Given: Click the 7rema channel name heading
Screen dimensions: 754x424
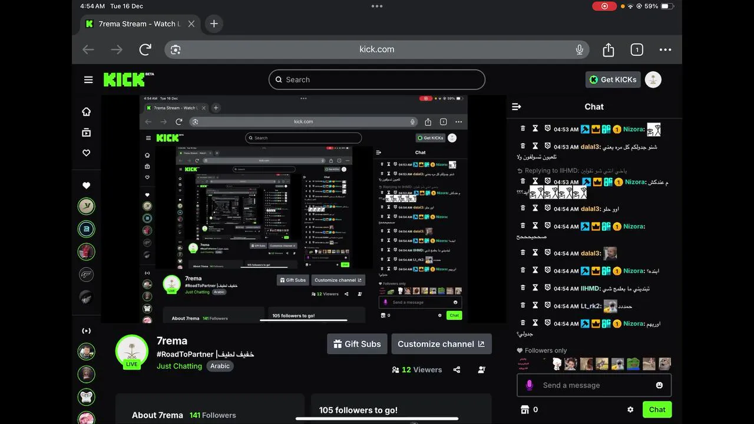Looking at the screenshot, I should [172, 341].
